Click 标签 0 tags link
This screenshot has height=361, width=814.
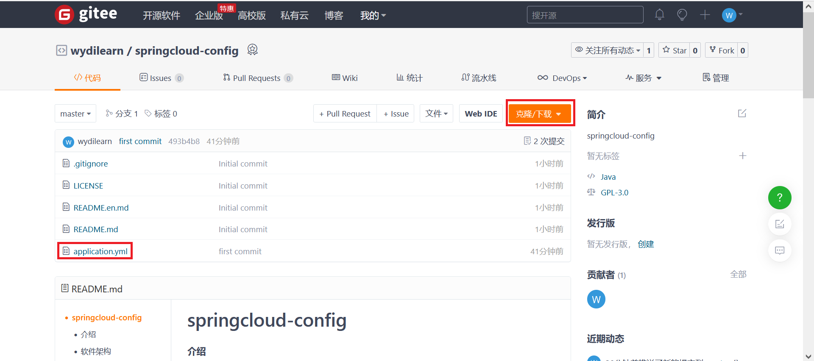point(161,114)
